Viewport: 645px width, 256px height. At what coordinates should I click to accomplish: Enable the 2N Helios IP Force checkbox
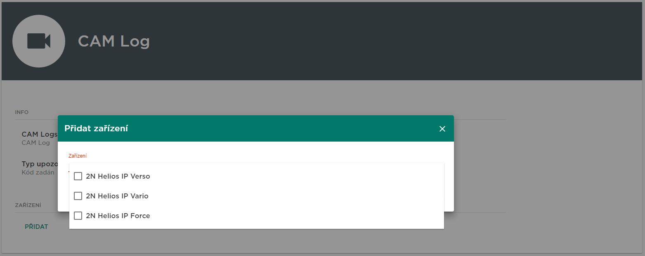point(78,216)
